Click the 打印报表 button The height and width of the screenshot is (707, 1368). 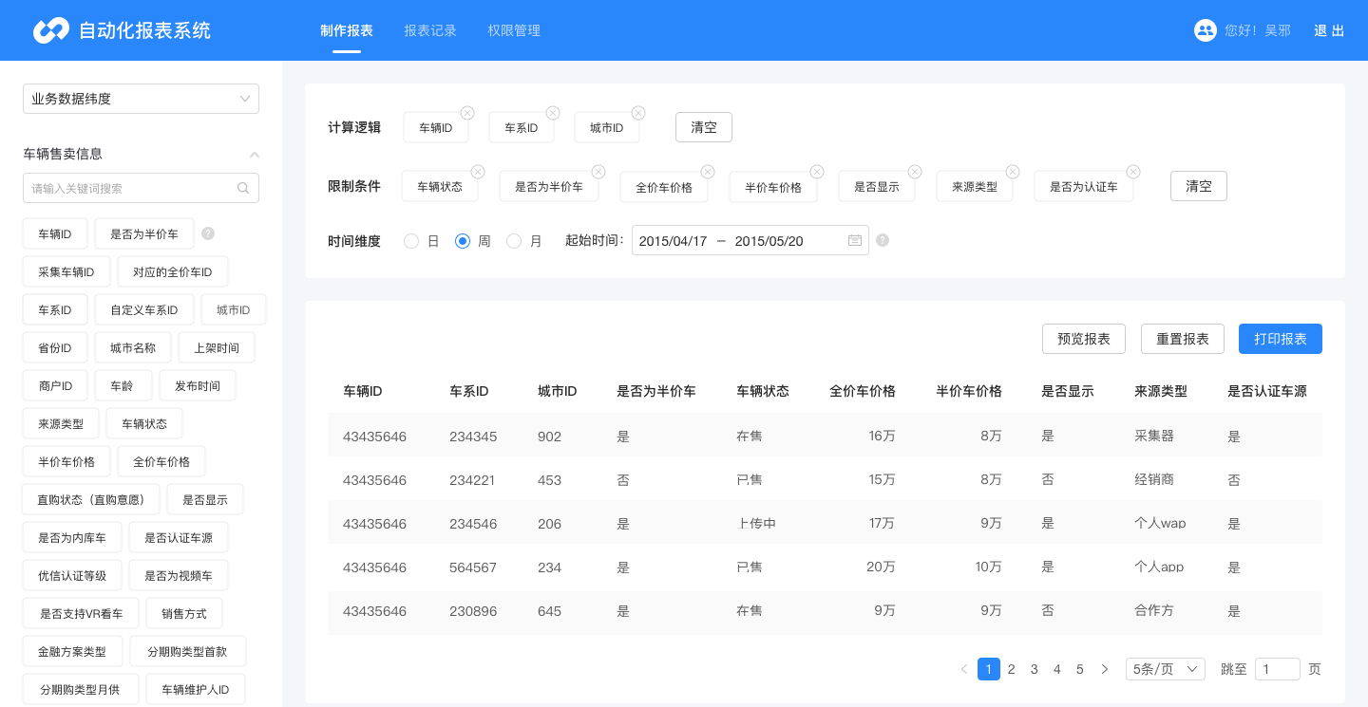coord(1281,339)
